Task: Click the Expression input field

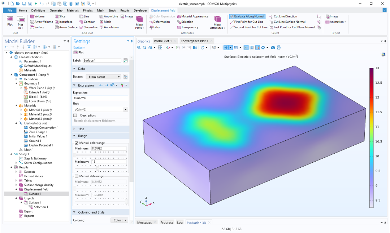Action: 100,98
